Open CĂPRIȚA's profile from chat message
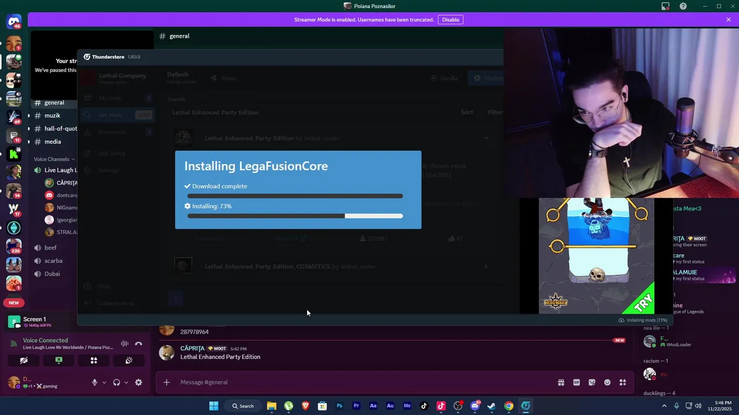The width and height of the screenshot is (739, 415). coord(192,349)
